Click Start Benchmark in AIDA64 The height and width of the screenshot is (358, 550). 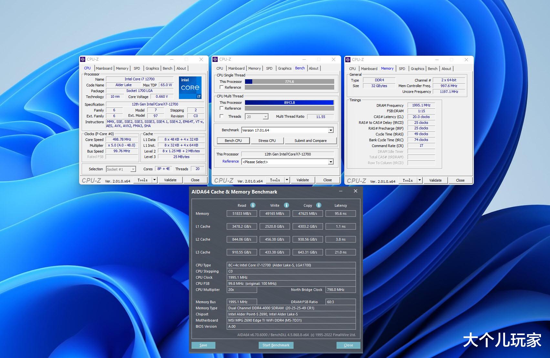click(276, 345)
